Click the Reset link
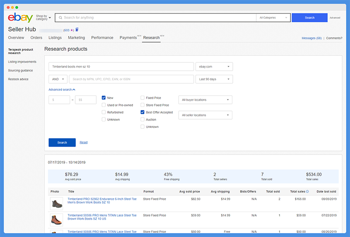Image resolution: width=350 pixels, height=237 pixels. [x=84, y=142]
